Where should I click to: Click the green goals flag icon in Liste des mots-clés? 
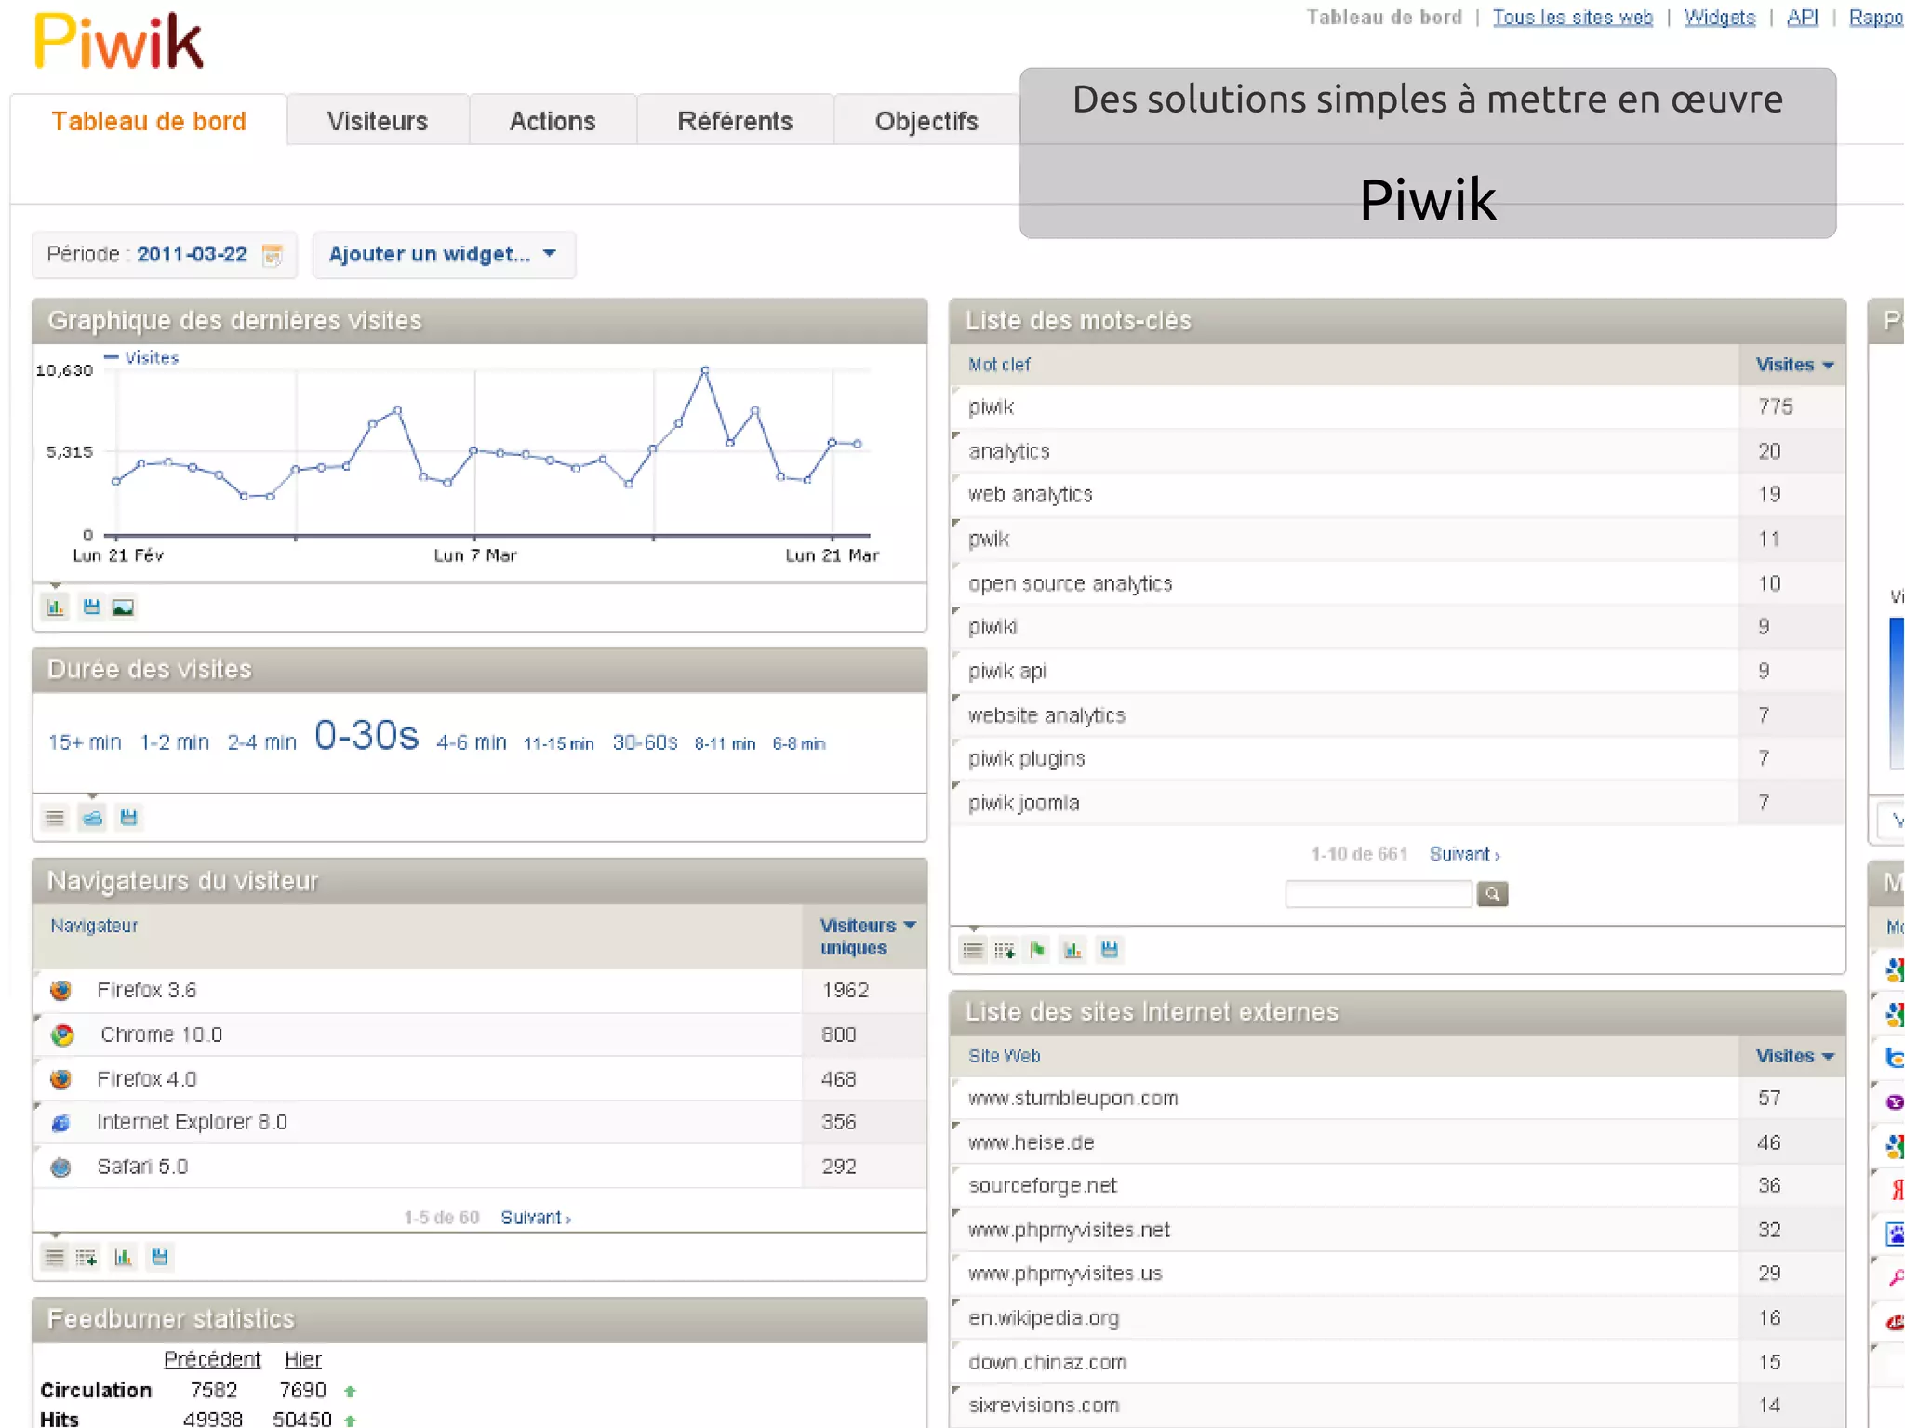(x=1038, y=950)
